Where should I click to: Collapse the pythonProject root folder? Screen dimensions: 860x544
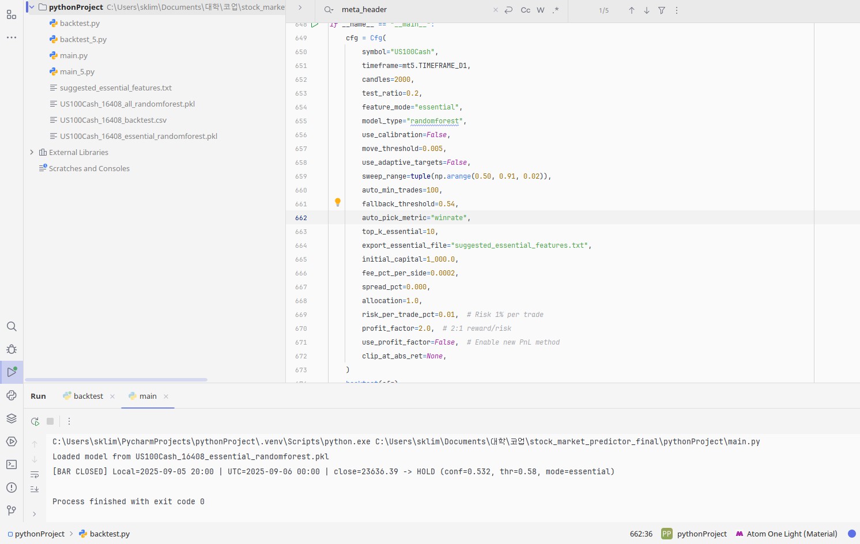coord(32,7)
